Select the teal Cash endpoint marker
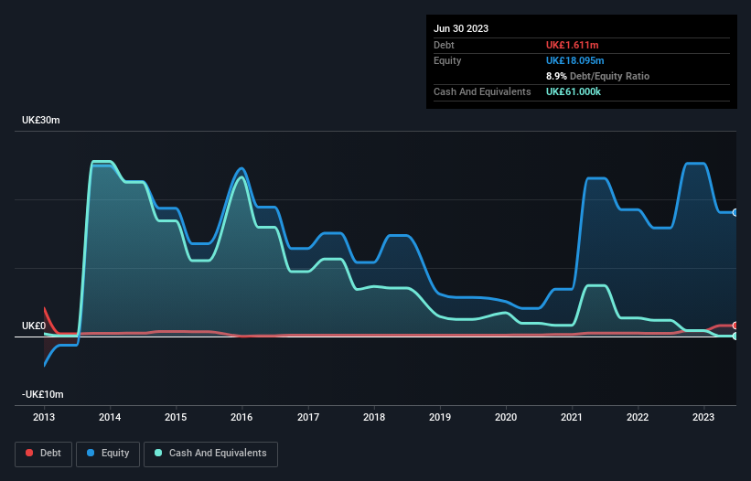 [735, 336]
